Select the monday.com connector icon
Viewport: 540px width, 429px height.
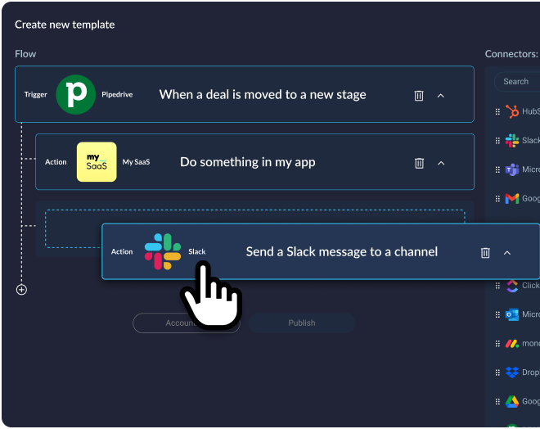click(512, 344)
